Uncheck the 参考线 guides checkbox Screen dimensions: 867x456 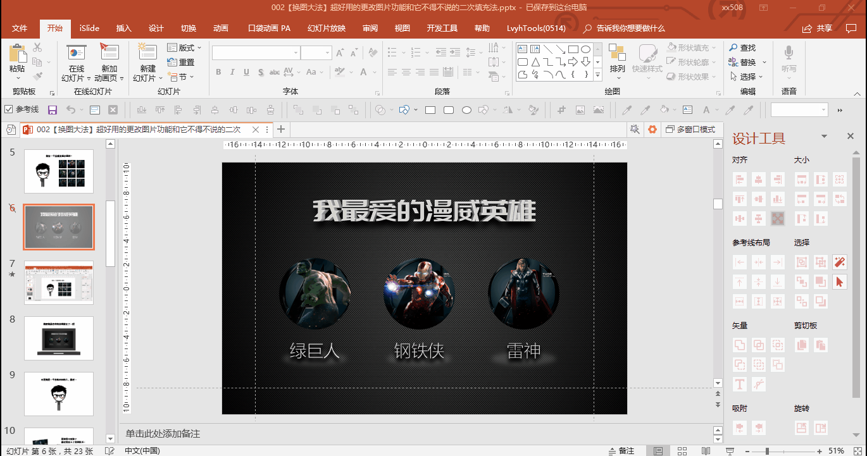point(8,109)
